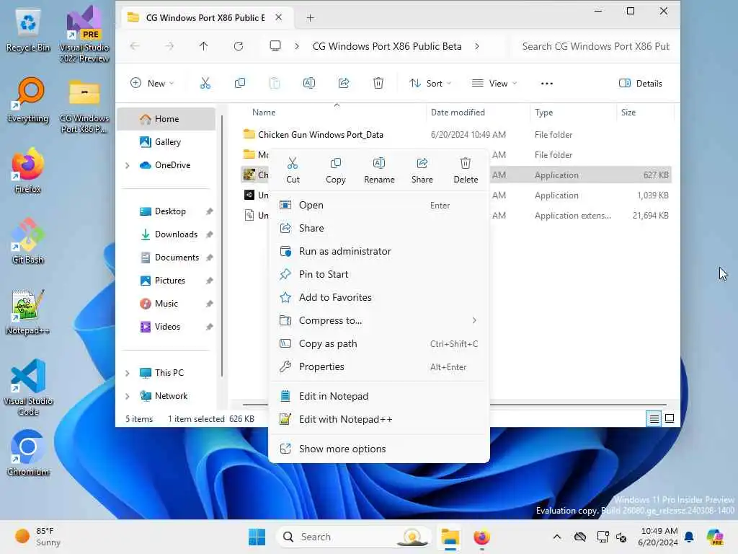The image size is (738, 554).
Task: Click toolbar Delete trash icon
Action: (x=378, y=84)
